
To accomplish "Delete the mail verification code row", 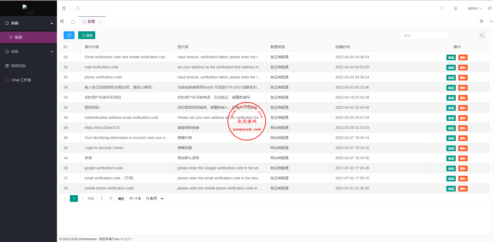I will [x=463, y=68].
